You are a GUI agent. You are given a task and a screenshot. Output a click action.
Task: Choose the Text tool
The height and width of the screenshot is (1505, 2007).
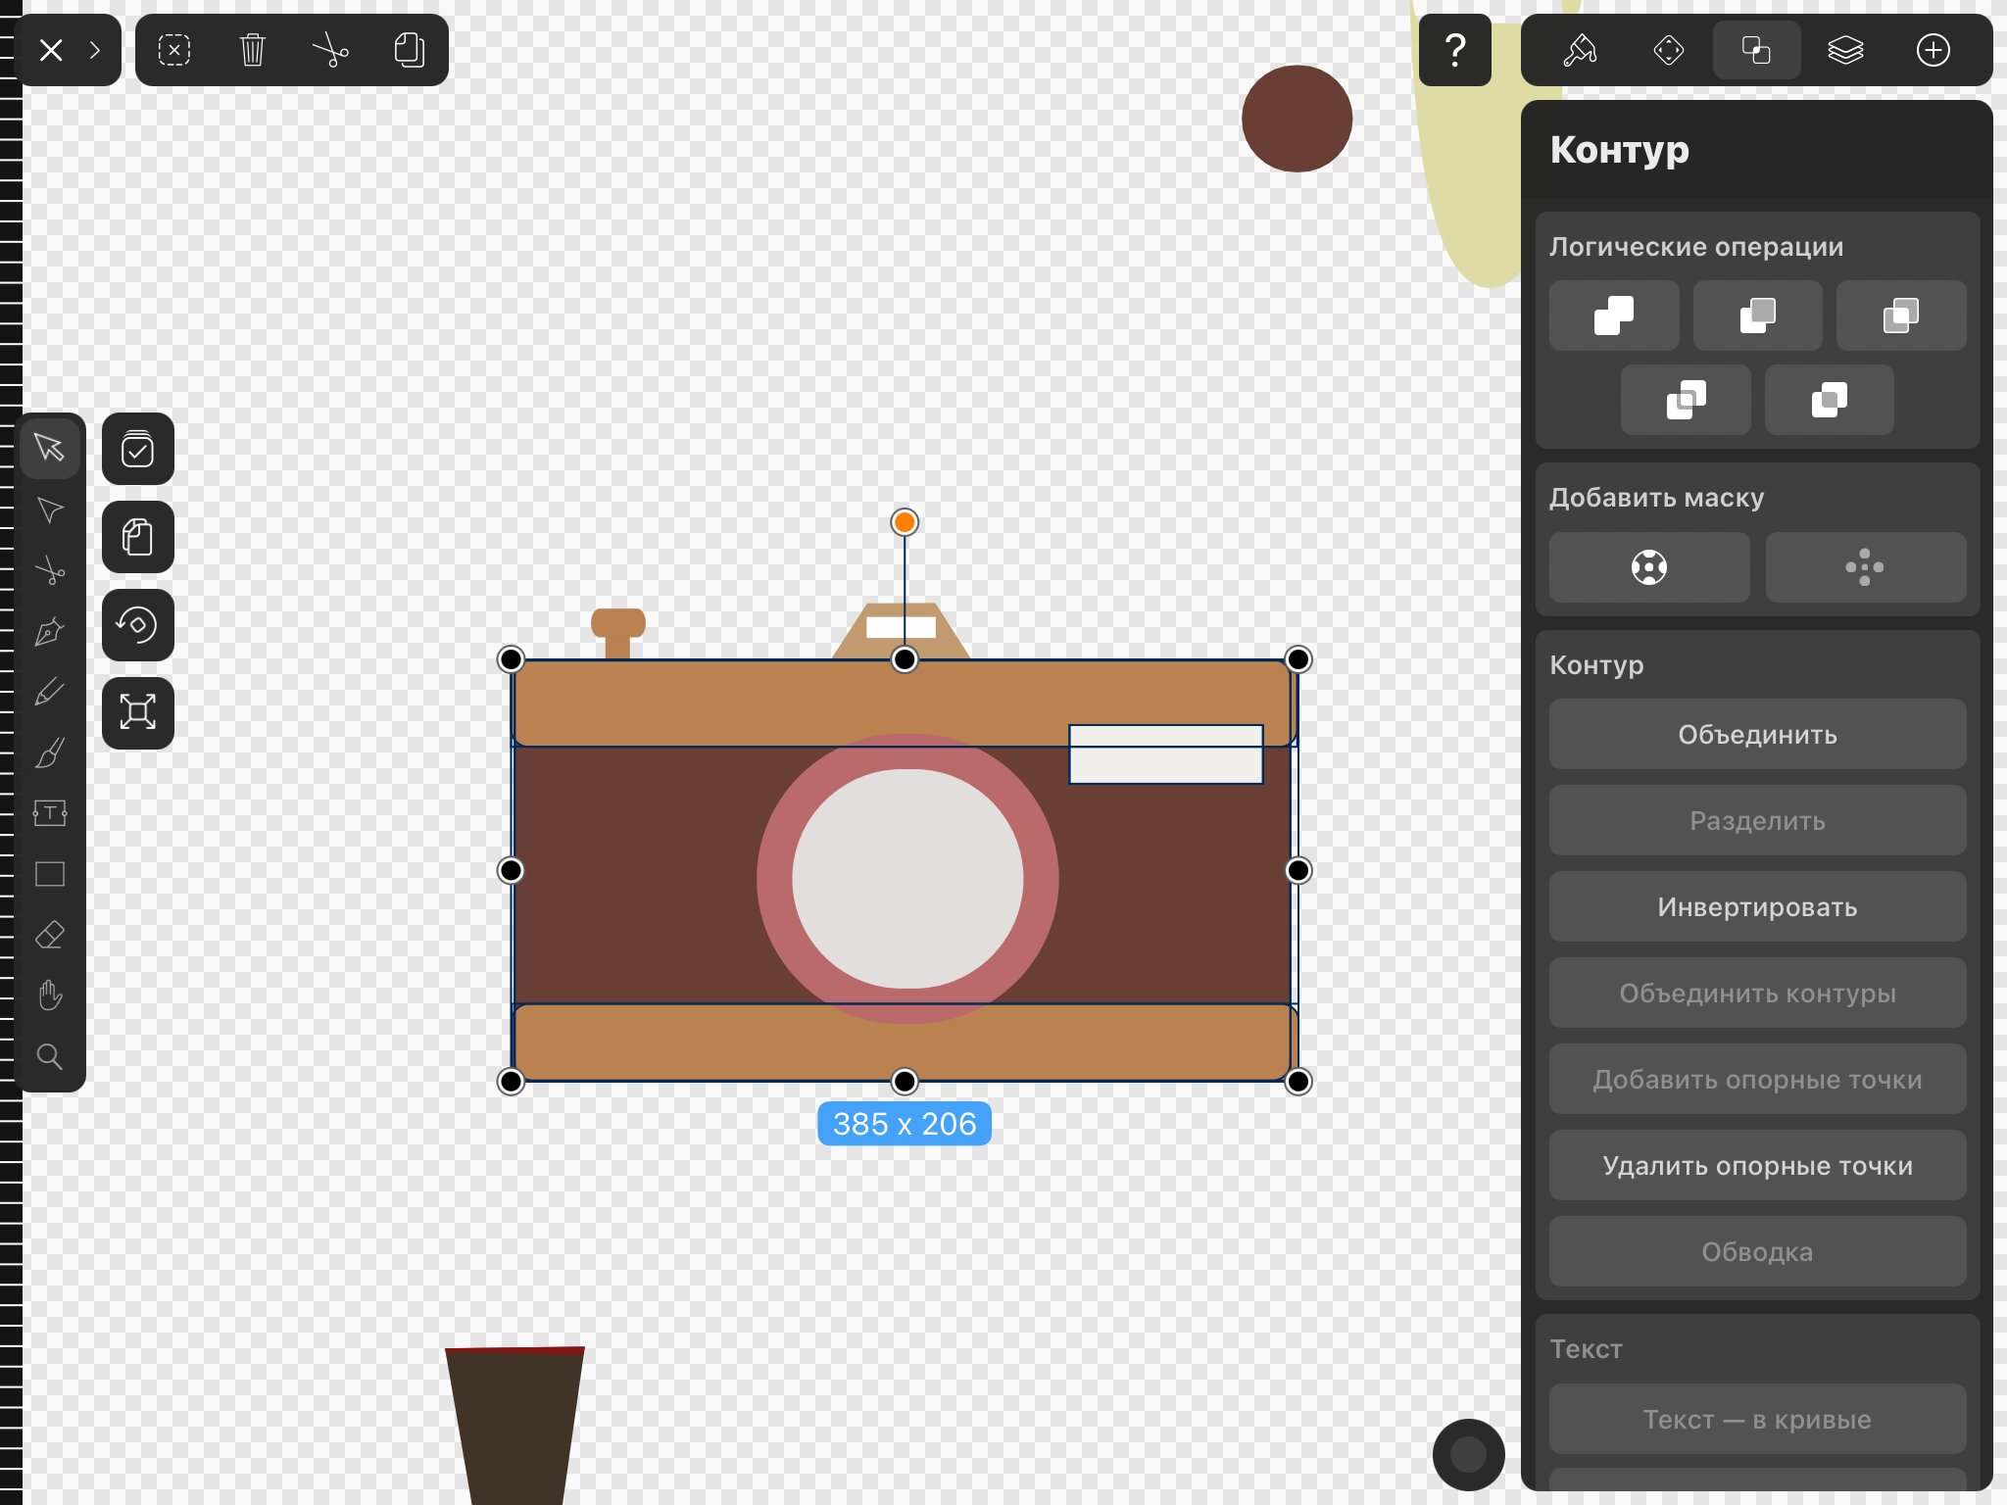[50, 813]
